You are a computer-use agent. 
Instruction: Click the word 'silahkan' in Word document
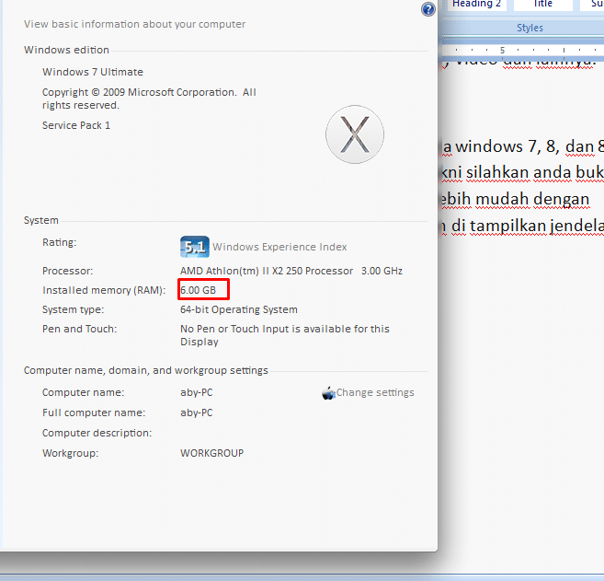(497, 172)
